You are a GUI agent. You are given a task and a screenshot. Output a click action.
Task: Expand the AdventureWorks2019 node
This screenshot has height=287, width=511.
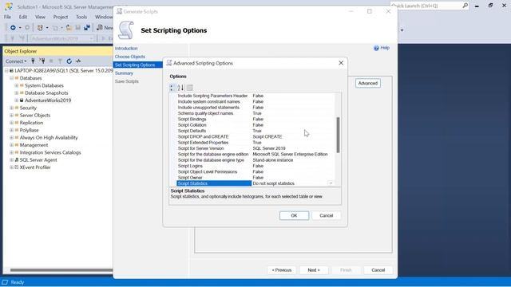[x=16, y=100]
